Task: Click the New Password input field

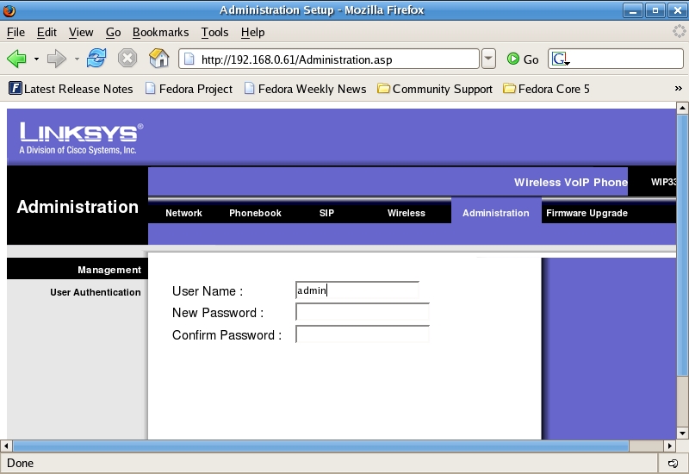Action: (362, 313)
